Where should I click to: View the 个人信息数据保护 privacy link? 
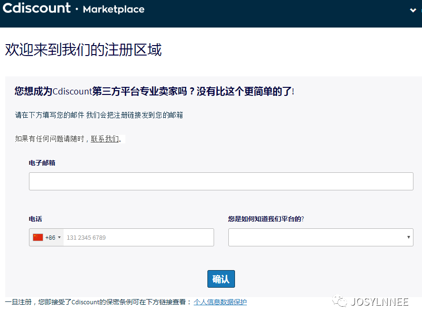pos(221,302)
